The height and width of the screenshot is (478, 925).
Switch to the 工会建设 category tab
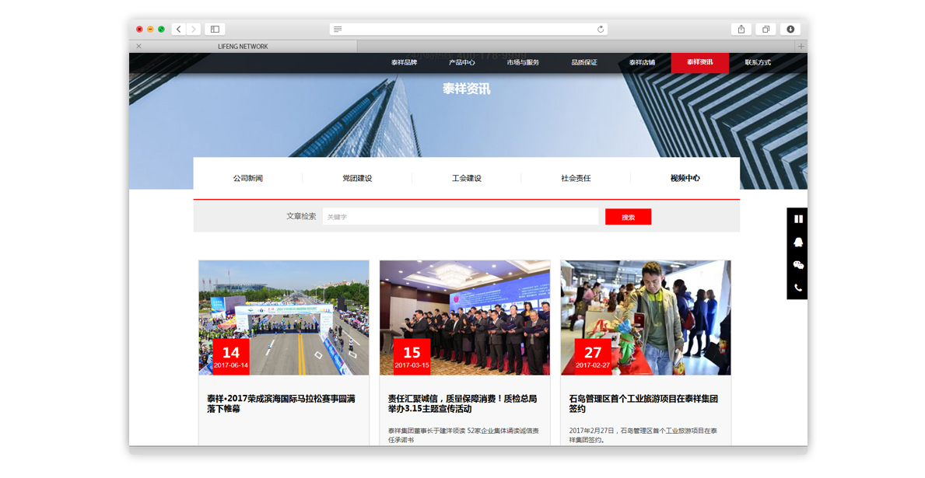(467, 178)
